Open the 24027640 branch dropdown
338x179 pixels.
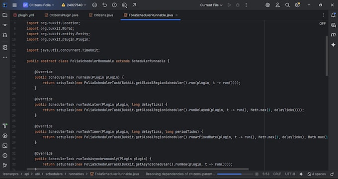(74, 5)
